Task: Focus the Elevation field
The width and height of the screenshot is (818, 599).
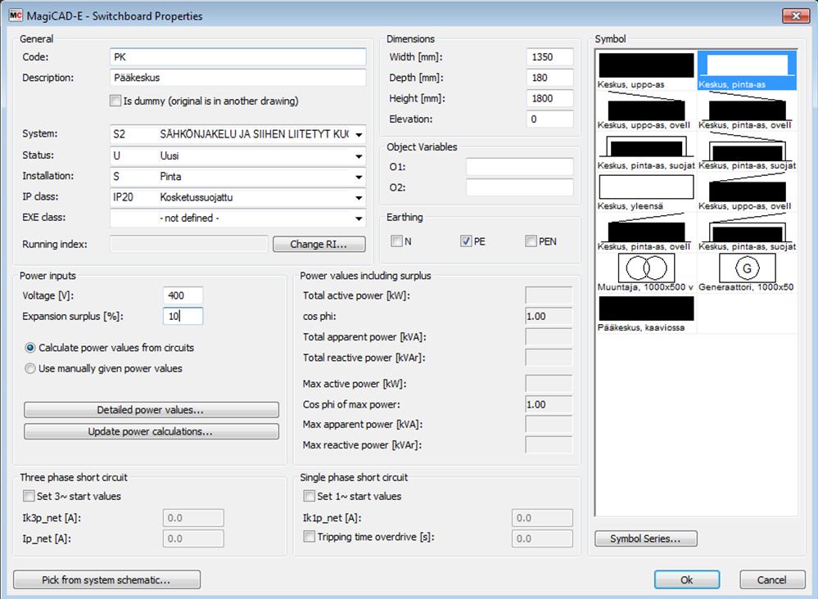Action: click(x=550, y=119)
